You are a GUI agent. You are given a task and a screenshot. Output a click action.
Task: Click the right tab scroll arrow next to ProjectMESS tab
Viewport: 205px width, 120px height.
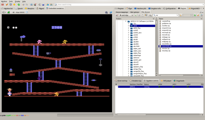click(203, 8)
